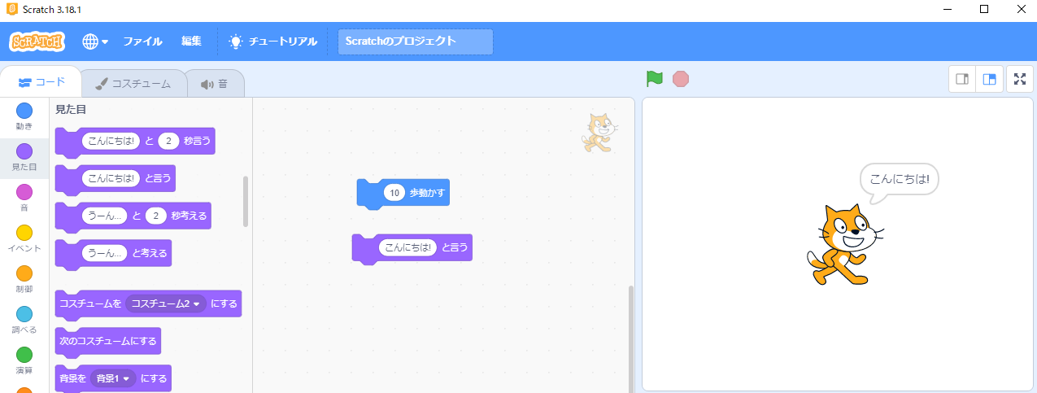Click the green flag to run
The width and height of the screenshot is (1037, 393).
click(x=655, y=79)
